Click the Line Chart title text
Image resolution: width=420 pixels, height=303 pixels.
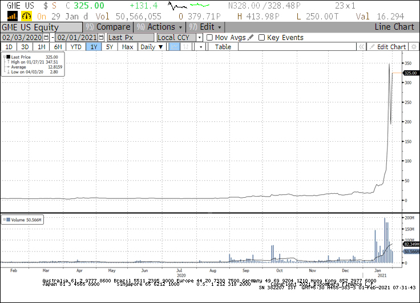point(394,27)
